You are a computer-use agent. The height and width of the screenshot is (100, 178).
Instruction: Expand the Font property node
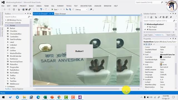[x=144, y=54]
